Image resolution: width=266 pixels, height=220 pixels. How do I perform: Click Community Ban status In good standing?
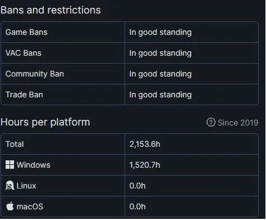pos(160,74)
